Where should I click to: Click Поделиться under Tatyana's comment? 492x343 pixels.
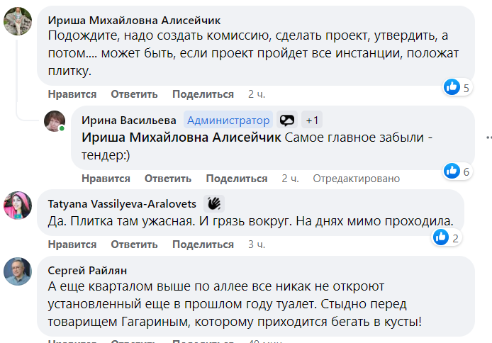tap(203, 244)
